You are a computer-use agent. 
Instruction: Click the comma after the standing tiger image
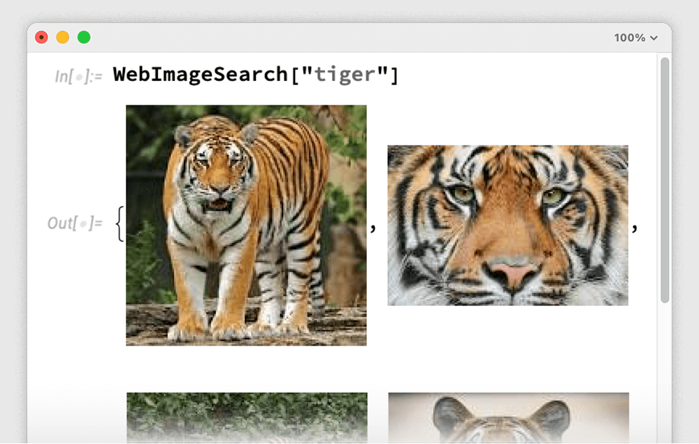[x=374, y=228]
